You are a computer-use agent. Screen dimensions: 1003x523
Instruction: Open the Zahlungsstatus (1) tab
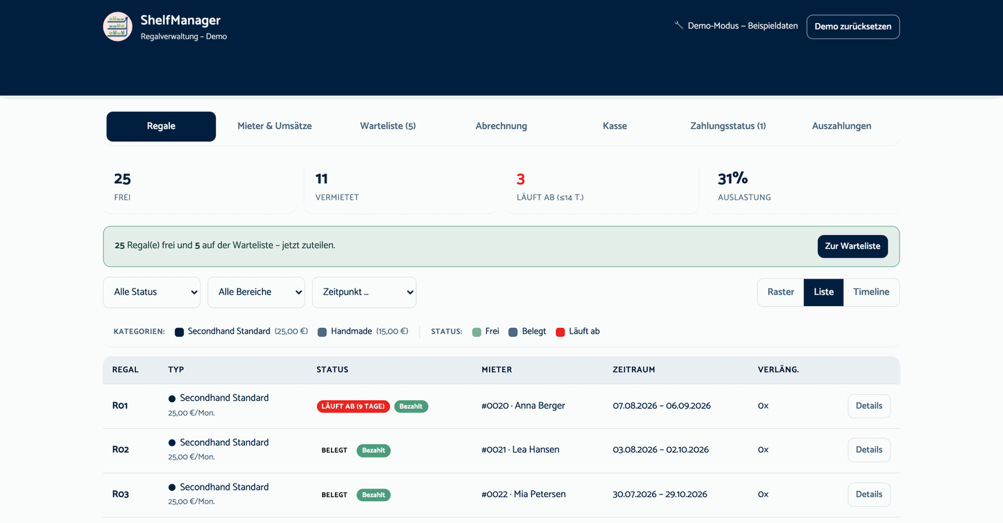click(728, 126)
